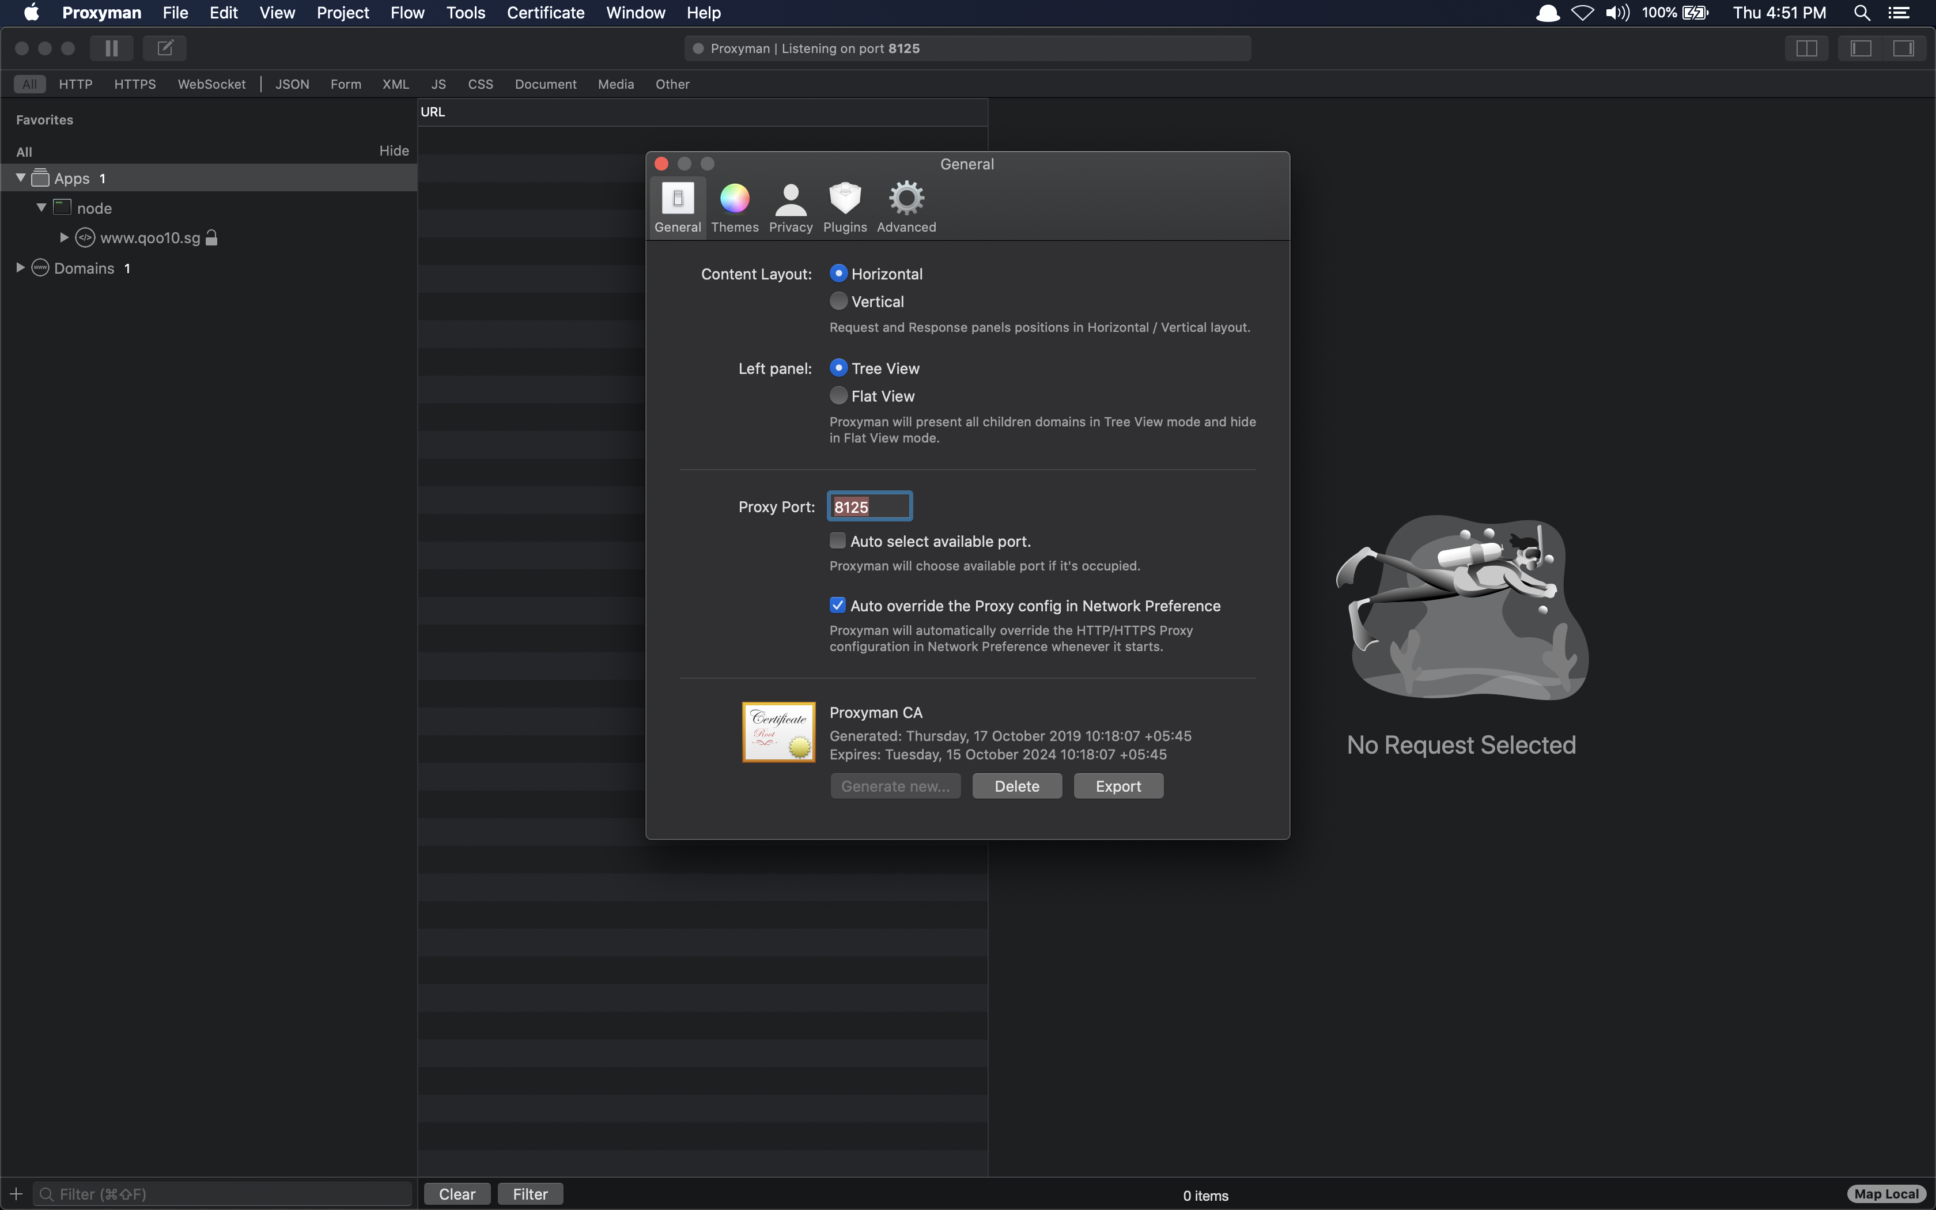Open the Plugins preferences icon
1936x1210 pixels.
[845, 206]
